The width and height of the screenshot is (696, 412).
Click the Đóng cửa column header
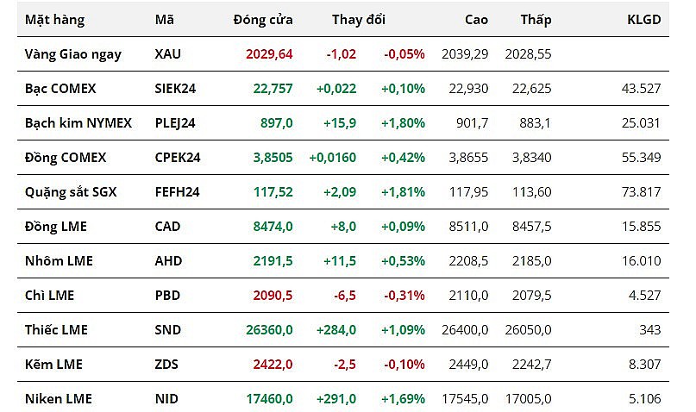(x=262, y=20)
